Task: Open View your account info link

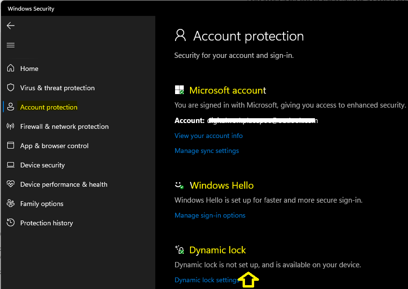Action: click(x=208, y=136)
